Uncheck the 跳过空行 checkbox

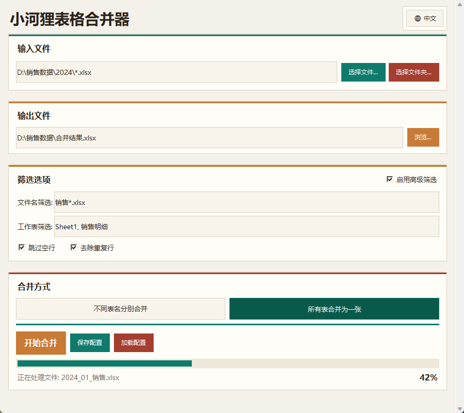click(22, 247)
